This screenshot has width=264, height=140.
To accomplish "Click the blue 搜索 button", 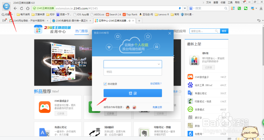I will pyautogui.click(x=224, y=31).
